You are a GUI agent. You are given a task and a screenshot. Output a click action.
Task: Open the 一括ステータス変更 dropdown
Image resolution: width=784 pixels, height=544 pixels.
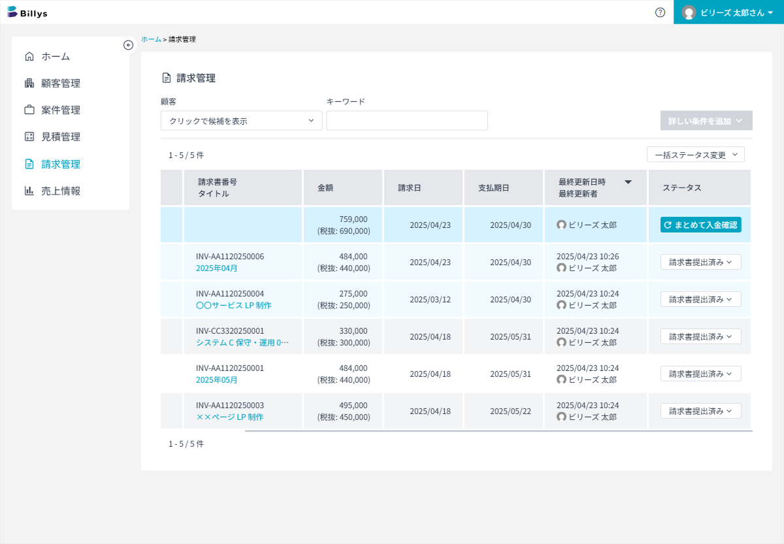tap(696, 155)
